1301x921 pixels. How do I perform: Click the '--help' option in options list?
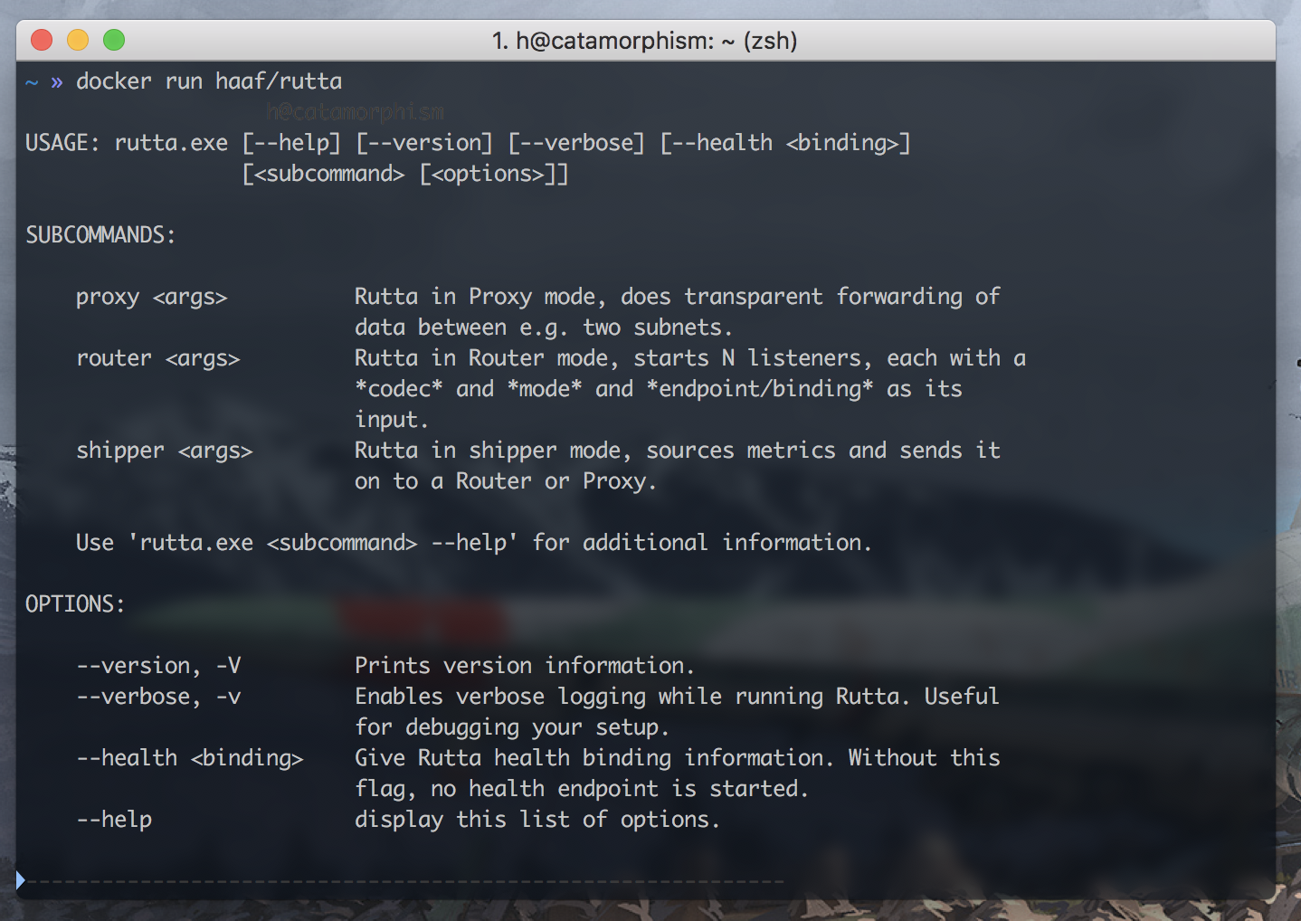[x=114, y=820]
